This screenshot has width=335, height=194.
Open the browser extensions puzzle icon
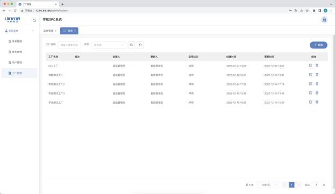point(314,10)
